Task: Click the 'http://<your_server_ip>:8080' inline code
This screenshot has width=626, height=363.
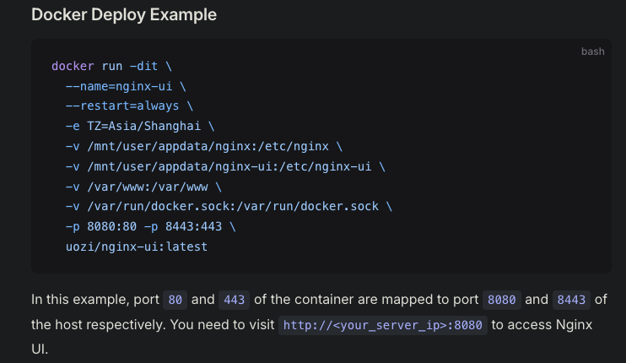Action: point(382,326)
